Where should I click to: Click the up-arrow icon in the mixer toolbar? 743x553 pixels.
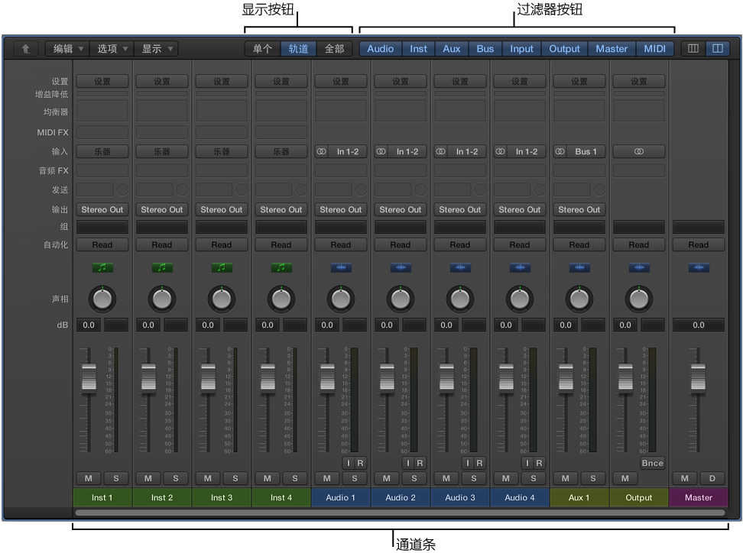pos(26,49)
